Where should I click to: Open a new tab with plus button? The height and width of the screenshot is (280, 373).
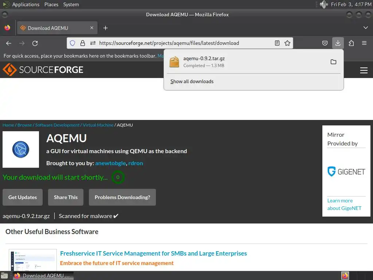point(105,28)
